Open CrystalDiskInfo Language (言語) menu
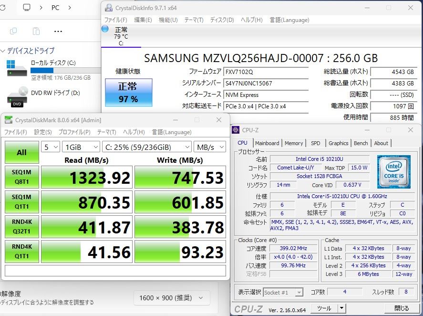This screenshot has height=316, width=423. (289, 20)
